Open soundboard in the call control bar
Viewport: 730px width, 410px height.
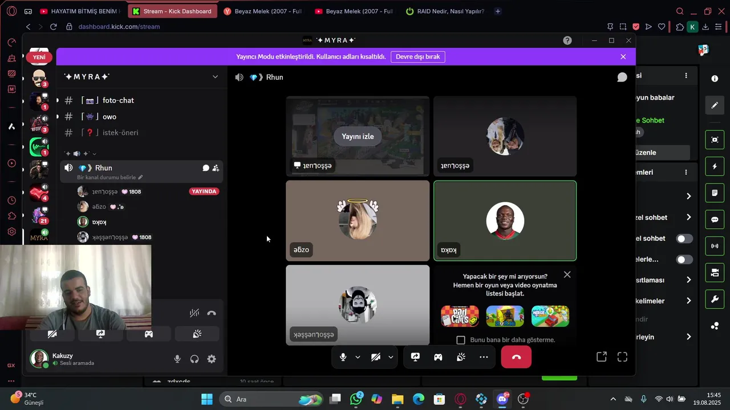click(x=461, y=357)
